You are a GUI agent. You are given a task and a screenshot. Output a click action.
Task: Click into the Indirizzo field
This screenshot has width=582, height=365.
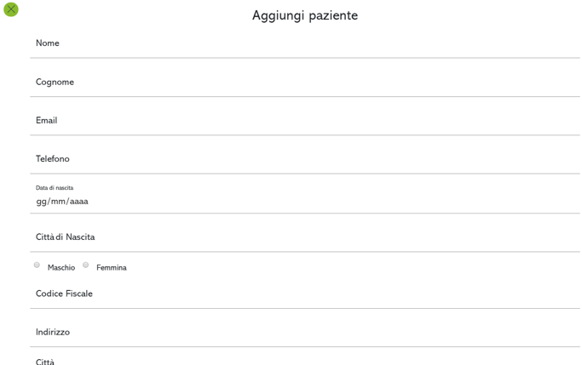click(305, 333)
